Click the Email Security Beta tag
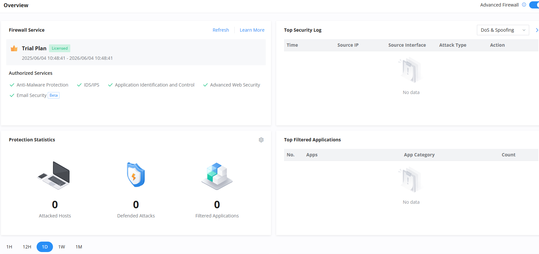The height and width of the screenshot is (254, 539). [x=54, y=95]
